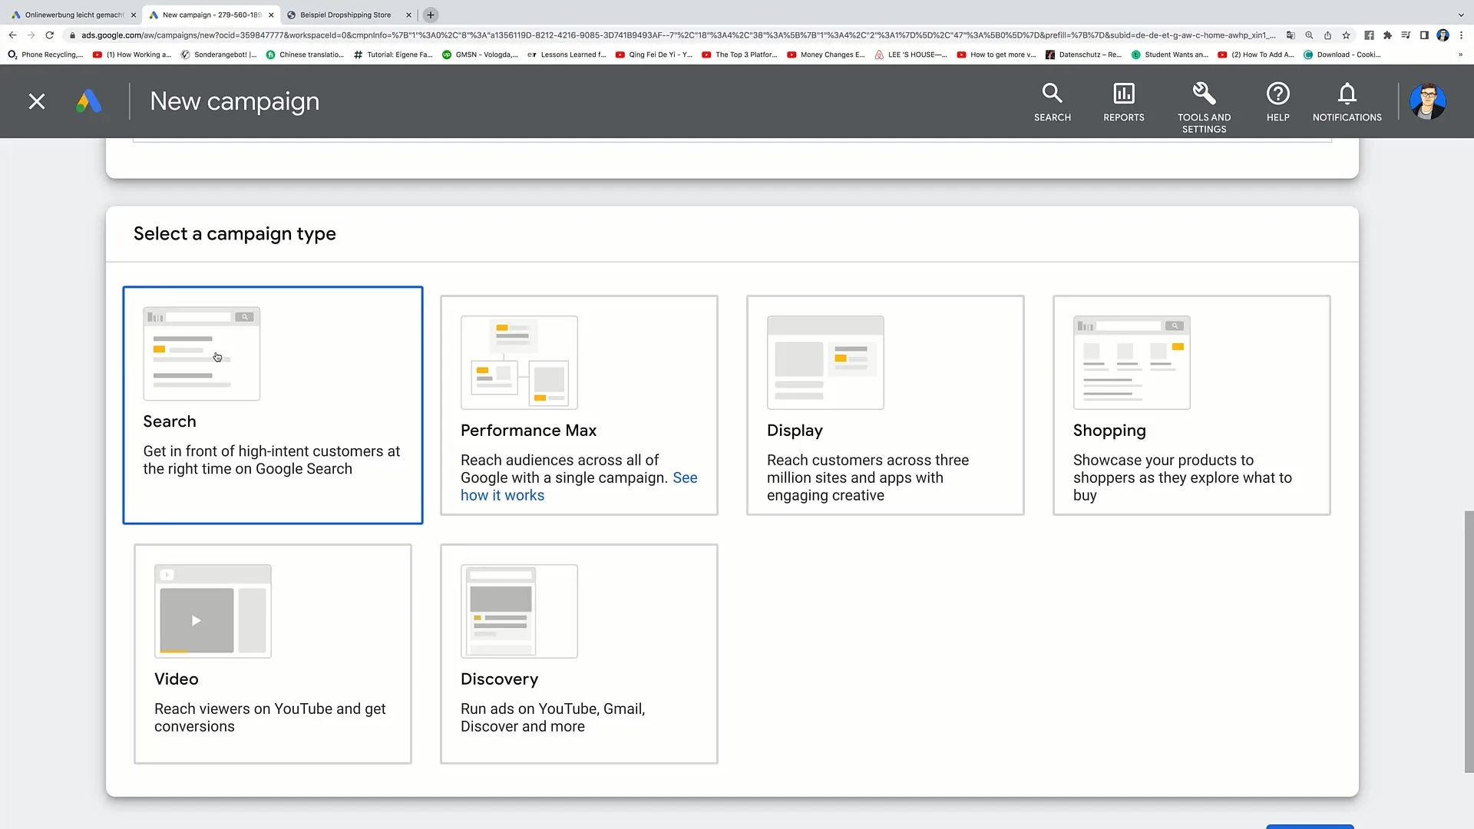Open the Chinese translation bookmark
Screen dimensions: 1474x829
tap(305, 54)
